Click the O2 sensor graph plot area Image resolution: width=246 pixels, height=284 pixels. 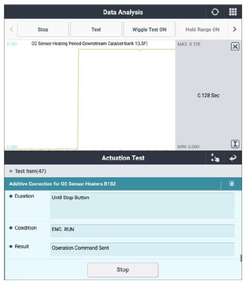coord(90,95)
